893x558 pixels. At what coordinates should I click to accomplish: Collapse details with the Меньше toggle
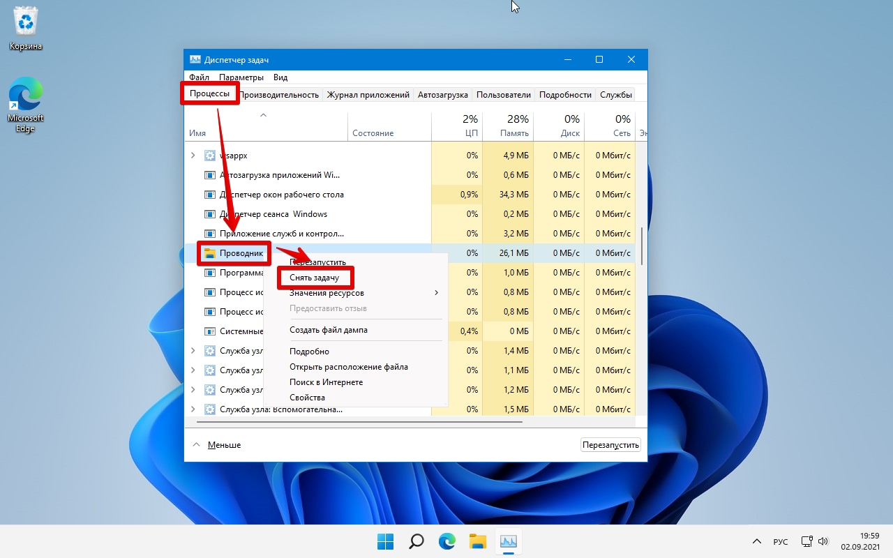click(216, 445)
